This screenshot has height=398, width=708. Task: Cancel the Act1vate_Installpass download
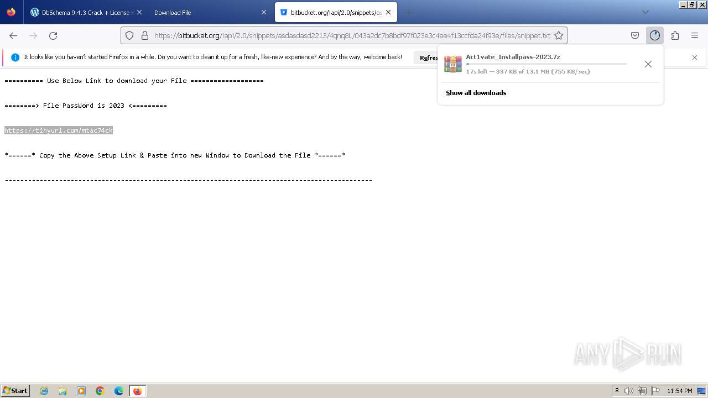(x=648, y=64)
